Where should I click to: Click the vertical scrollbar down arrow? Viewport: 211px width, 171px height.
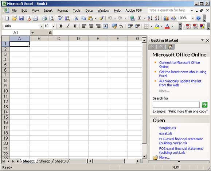(x=144, y=156)
